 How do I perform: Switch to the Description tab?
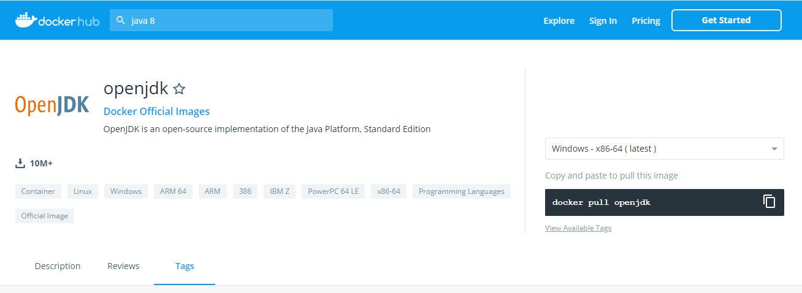(58, 266)
